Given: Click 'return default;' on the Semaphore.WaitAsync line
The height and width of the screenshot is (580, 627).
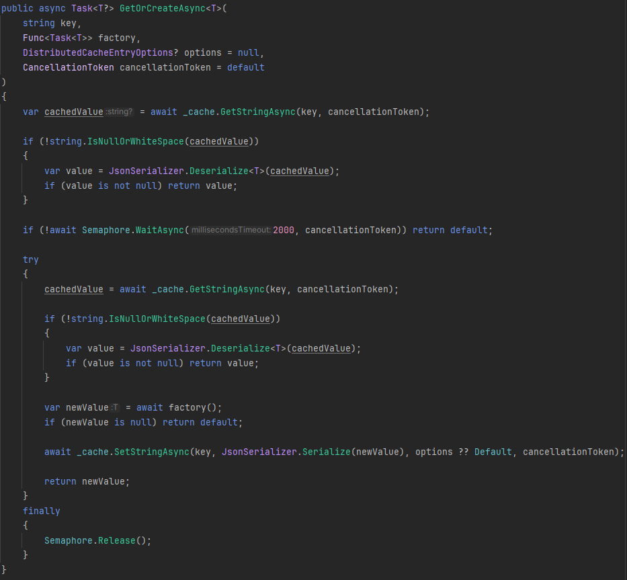Looking at the screenshot, I should (453, 231).
